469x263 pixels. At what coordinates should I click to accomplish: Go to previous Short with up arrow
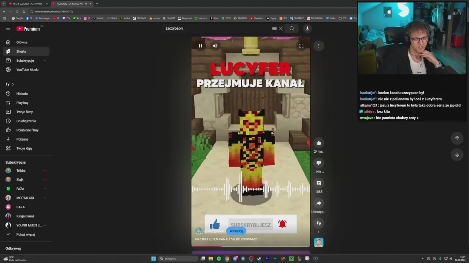click(457, 138)
